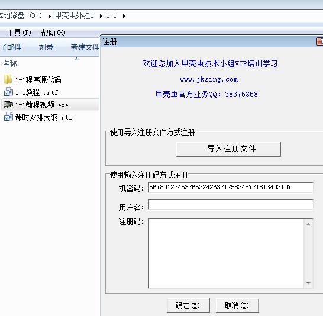Focus the 机器码 machine code field
Image resolution: width=323 pixels, height=316 pixels.
(x=231, y=187)
